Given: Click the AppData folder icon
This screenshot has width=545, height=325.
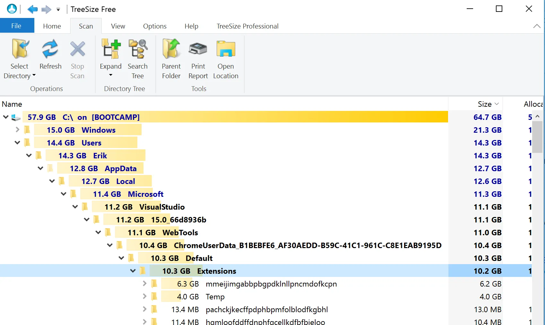Looking at the screenshot, I should tap(50, 168).
